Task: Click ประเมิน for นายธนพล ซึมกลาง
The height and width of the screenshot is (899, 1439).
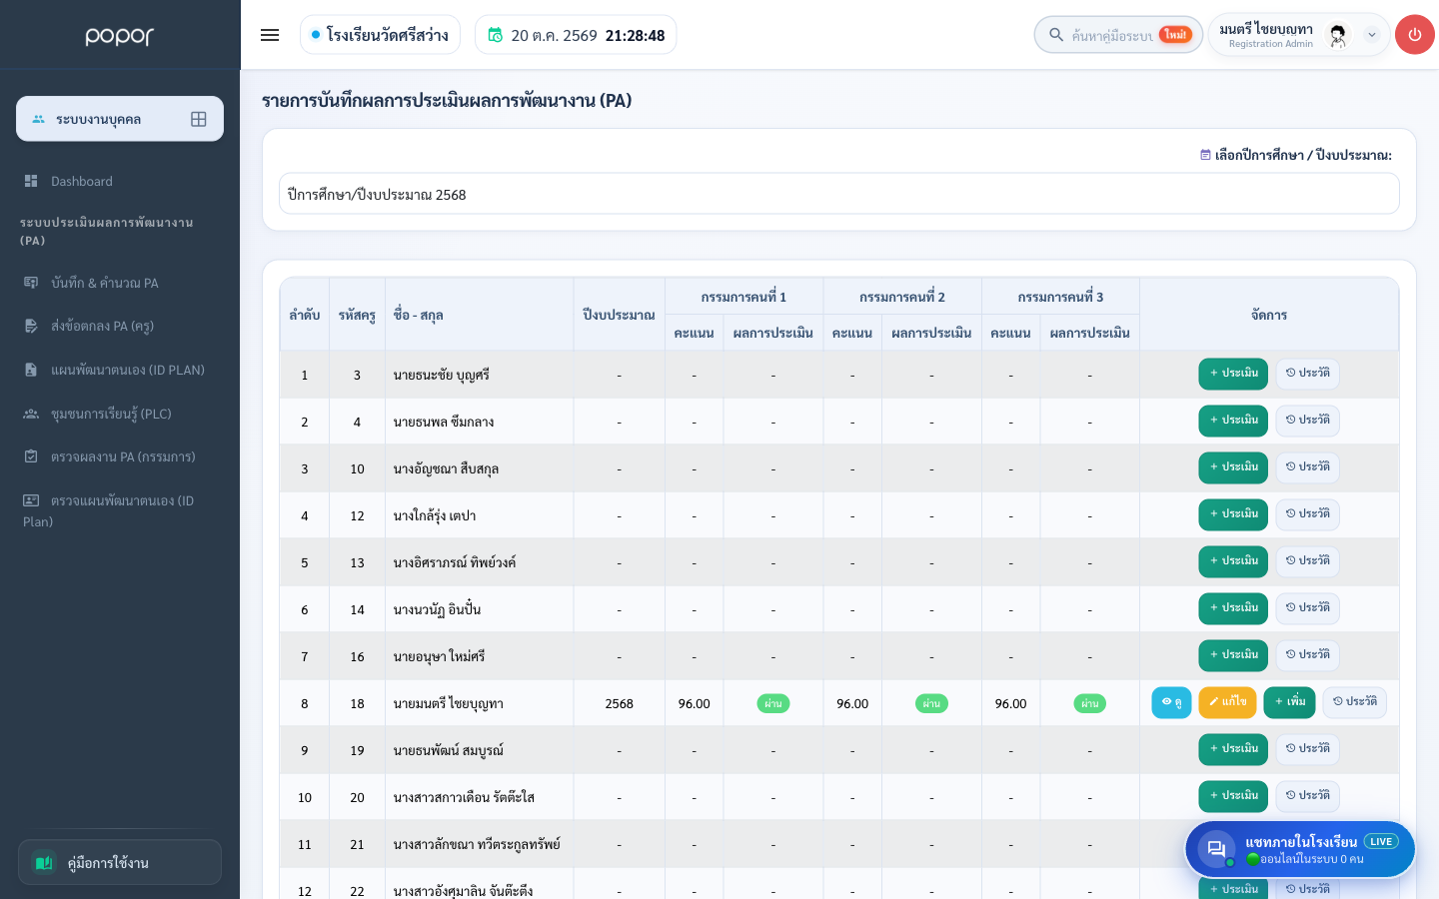Action: pos(1233,421)
